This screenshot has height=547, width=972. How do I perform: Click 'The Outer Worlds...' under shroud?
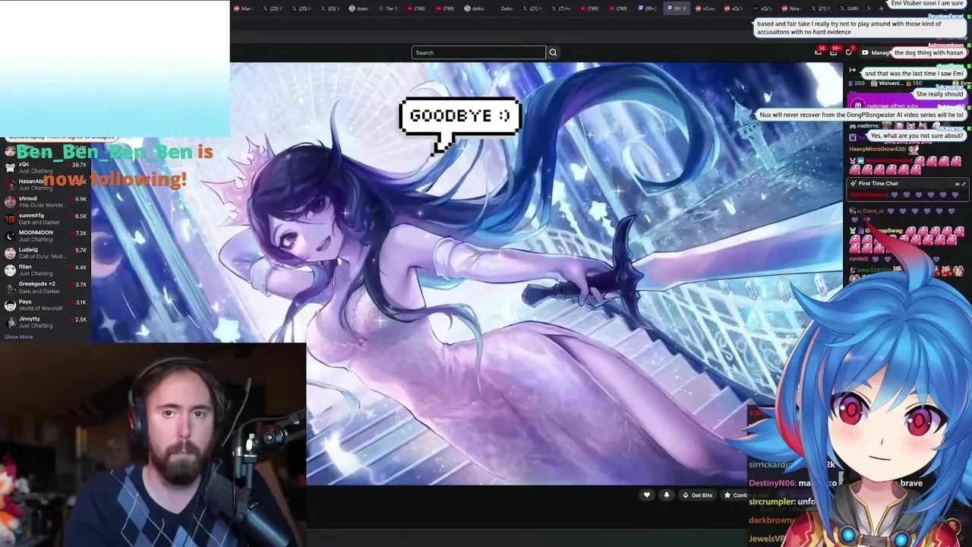click(x=42, y=205)
